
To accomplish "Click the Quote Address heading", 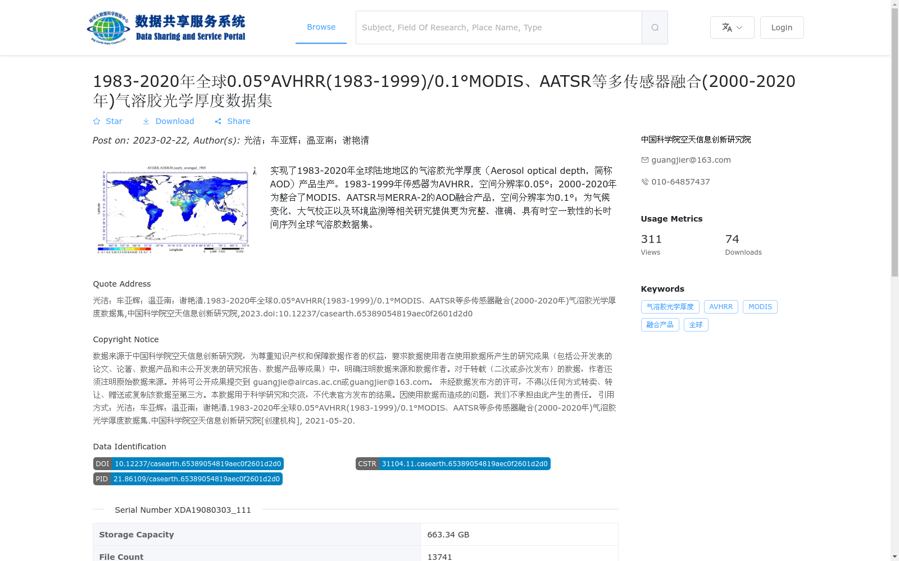I will (x=122, y=284).
